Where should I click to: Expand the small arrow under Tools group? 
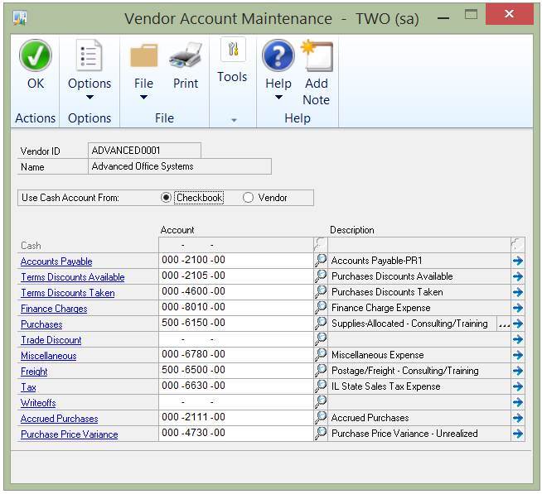coord(234,120)
